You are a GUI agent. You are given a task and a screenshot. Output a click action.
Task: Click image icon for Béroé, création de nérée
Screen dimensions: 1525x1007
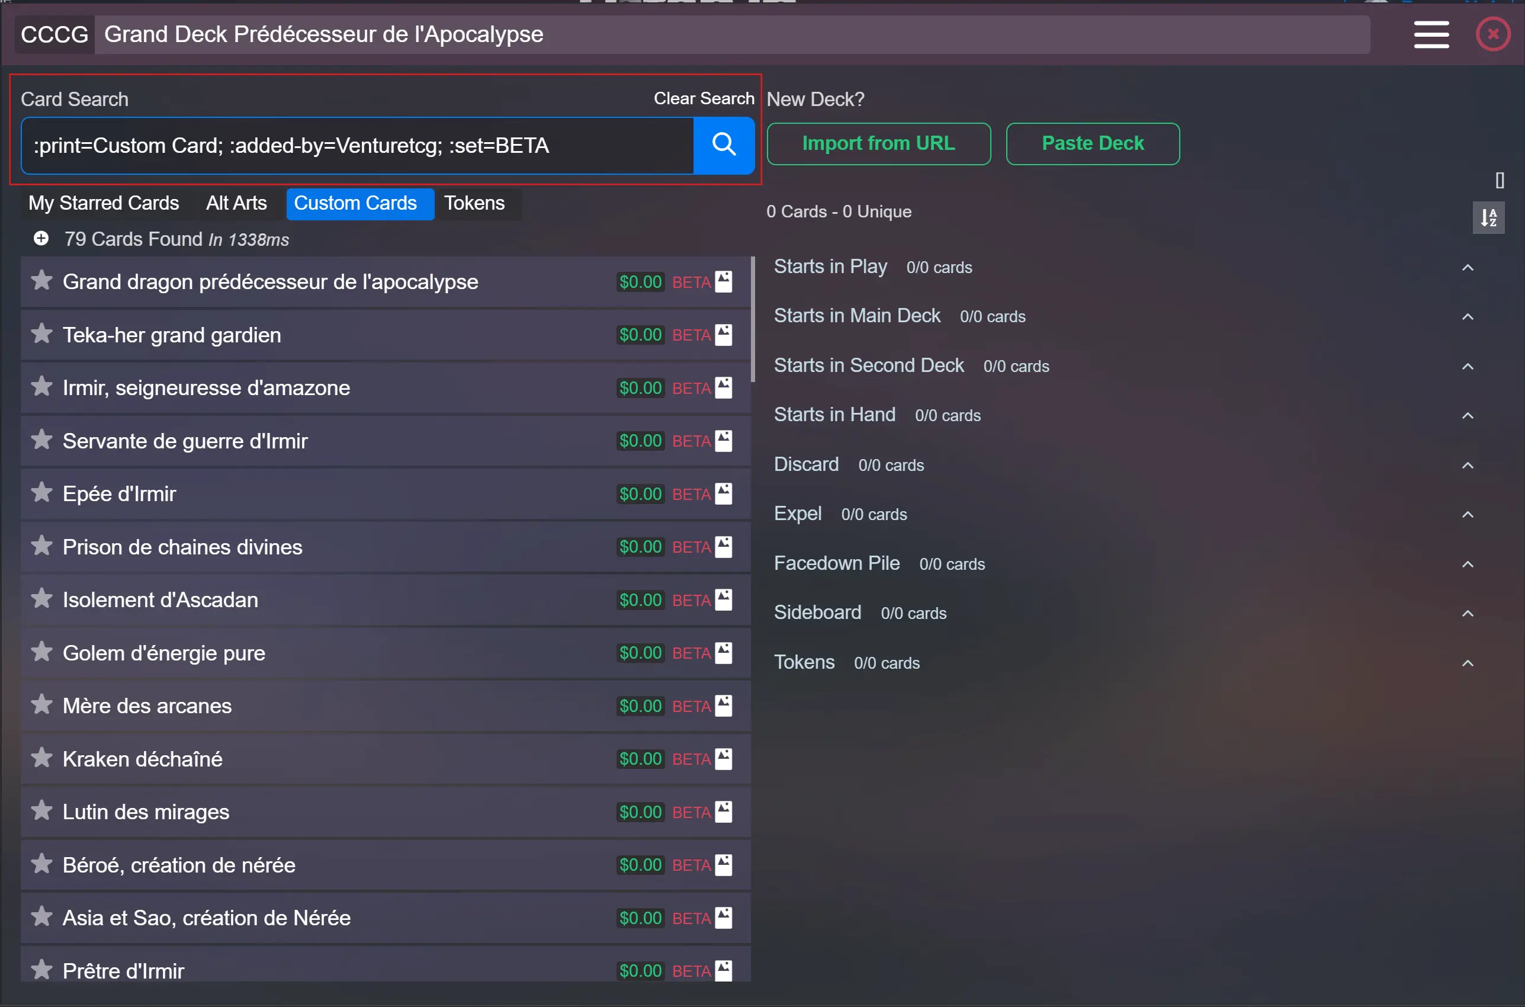point(724,864)
